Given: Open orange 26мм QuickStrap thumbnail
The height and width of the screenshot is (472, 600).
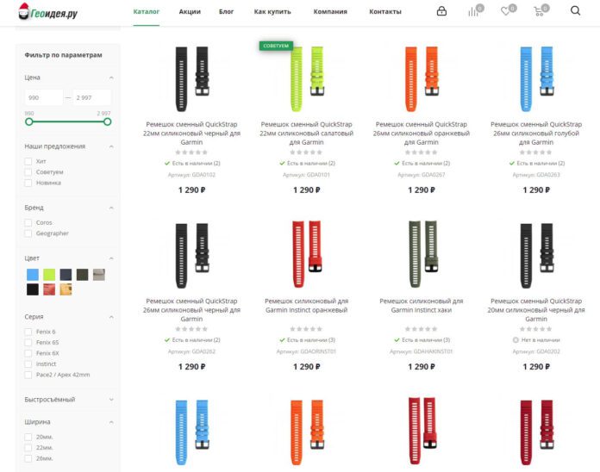Looking at the screenshot, I should 422,78.
